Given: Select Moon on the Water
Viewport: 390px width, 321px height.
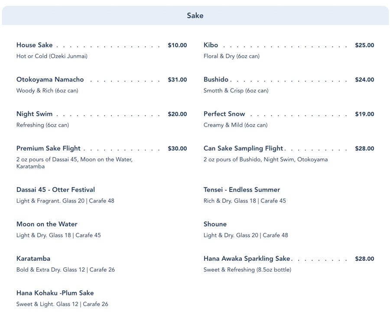Looking at the screenshot, I should tap(47, 224).
